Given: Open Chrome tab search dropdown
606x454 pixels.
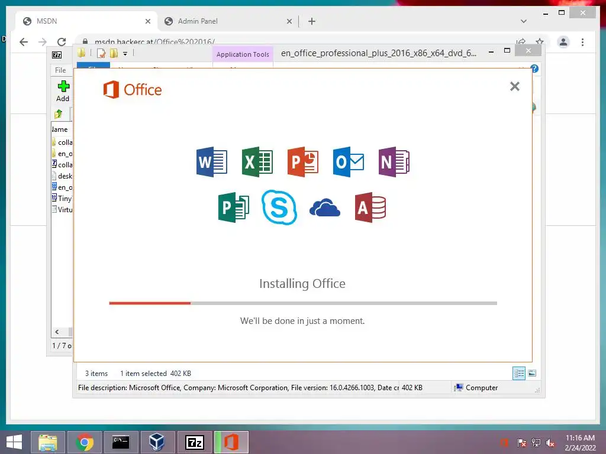Looking at the screenshot, I should click(x=524, y=21).
